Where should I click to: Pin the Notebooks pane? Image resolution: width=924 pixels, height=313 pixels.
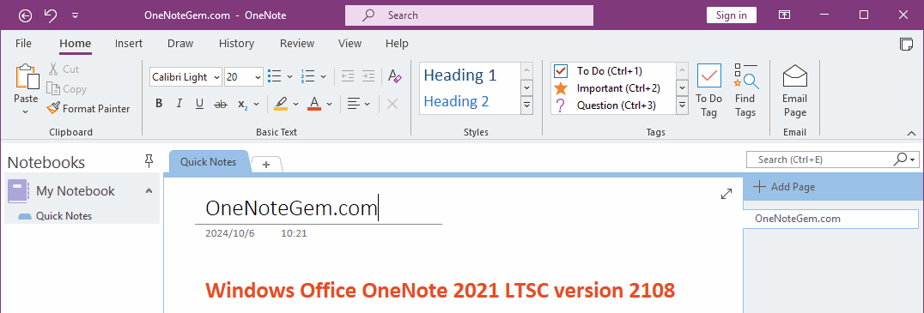[x=149, y=161]
